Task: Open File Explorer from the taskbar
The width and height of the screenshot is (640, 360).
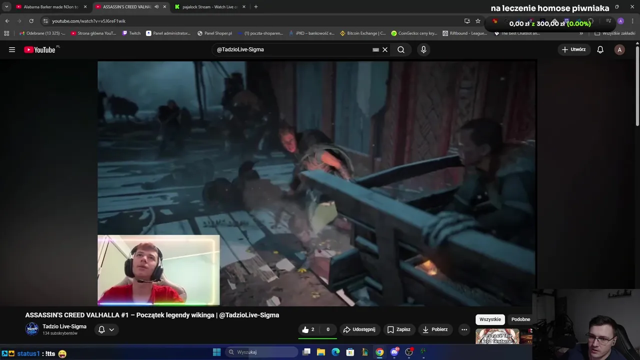Action: [321, 352]
